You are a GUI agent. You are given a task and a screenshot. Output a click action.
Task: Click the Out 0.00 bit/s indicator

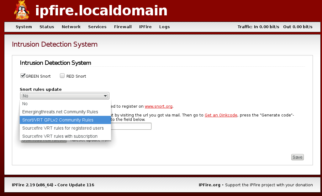[x=298, y=27]
